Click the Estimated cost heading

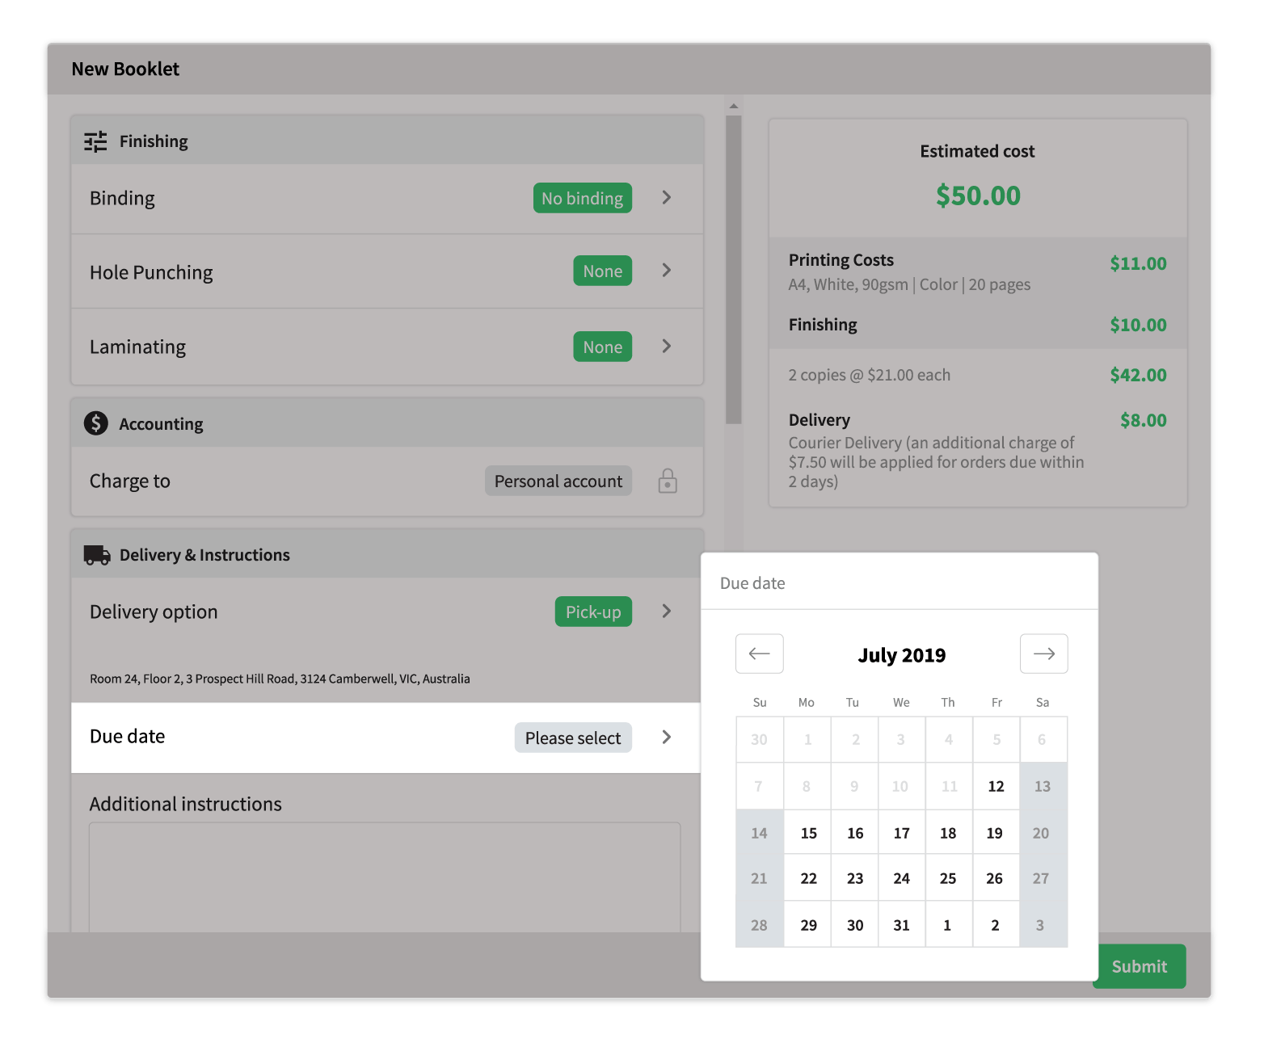point(978,151)
